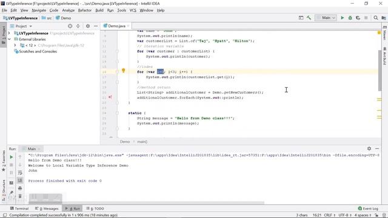Toggle the Ant Build side tab

384,56
